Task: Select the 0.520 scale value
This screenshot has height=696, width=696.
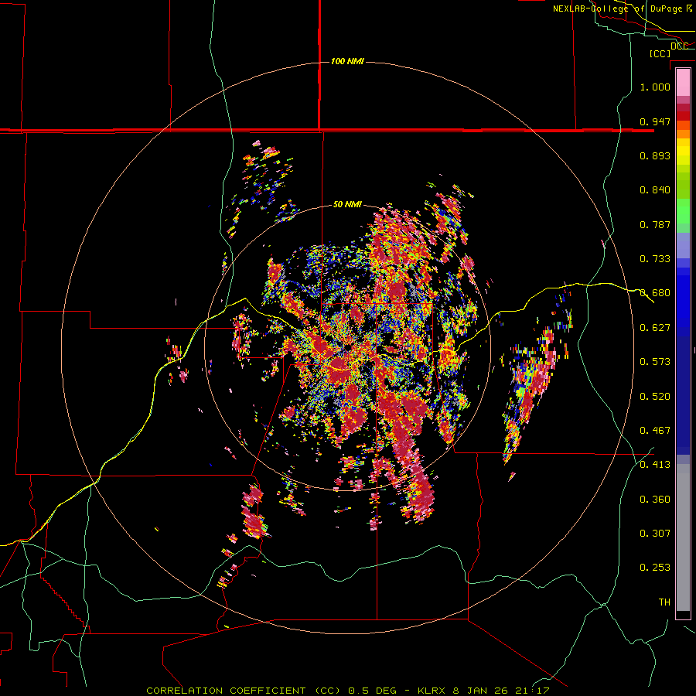Action: click(655, 397)
